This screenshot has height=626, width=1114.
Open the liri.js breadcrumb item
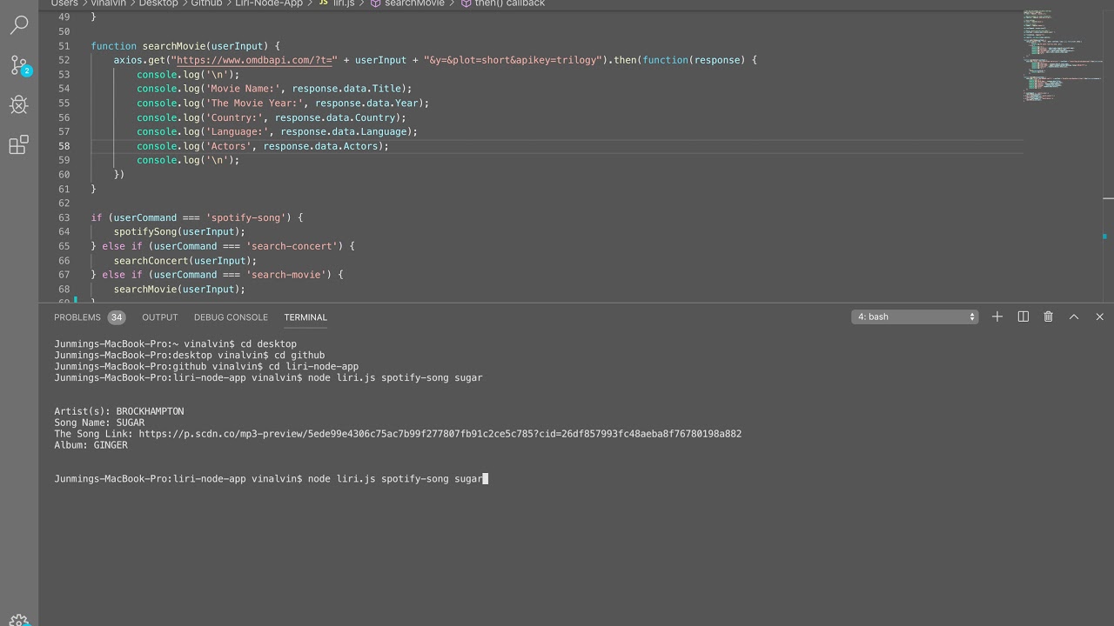(336, 3)
